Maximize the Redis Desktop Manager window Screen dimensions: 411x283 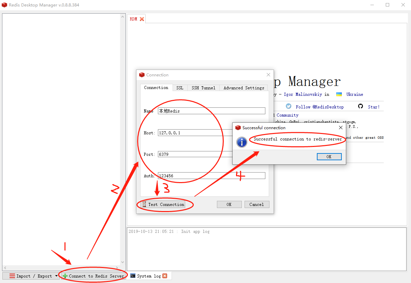point(387,5)
